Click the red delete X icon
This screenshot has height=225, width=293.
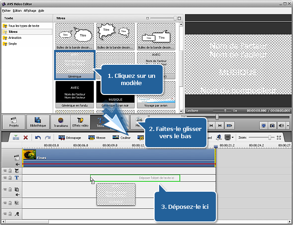coord(26,138)
